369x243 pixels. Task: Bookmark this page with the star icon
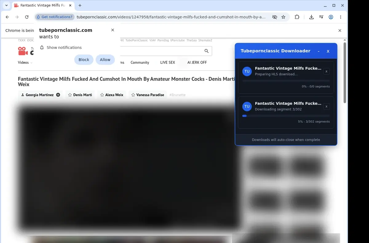point(284,17)
